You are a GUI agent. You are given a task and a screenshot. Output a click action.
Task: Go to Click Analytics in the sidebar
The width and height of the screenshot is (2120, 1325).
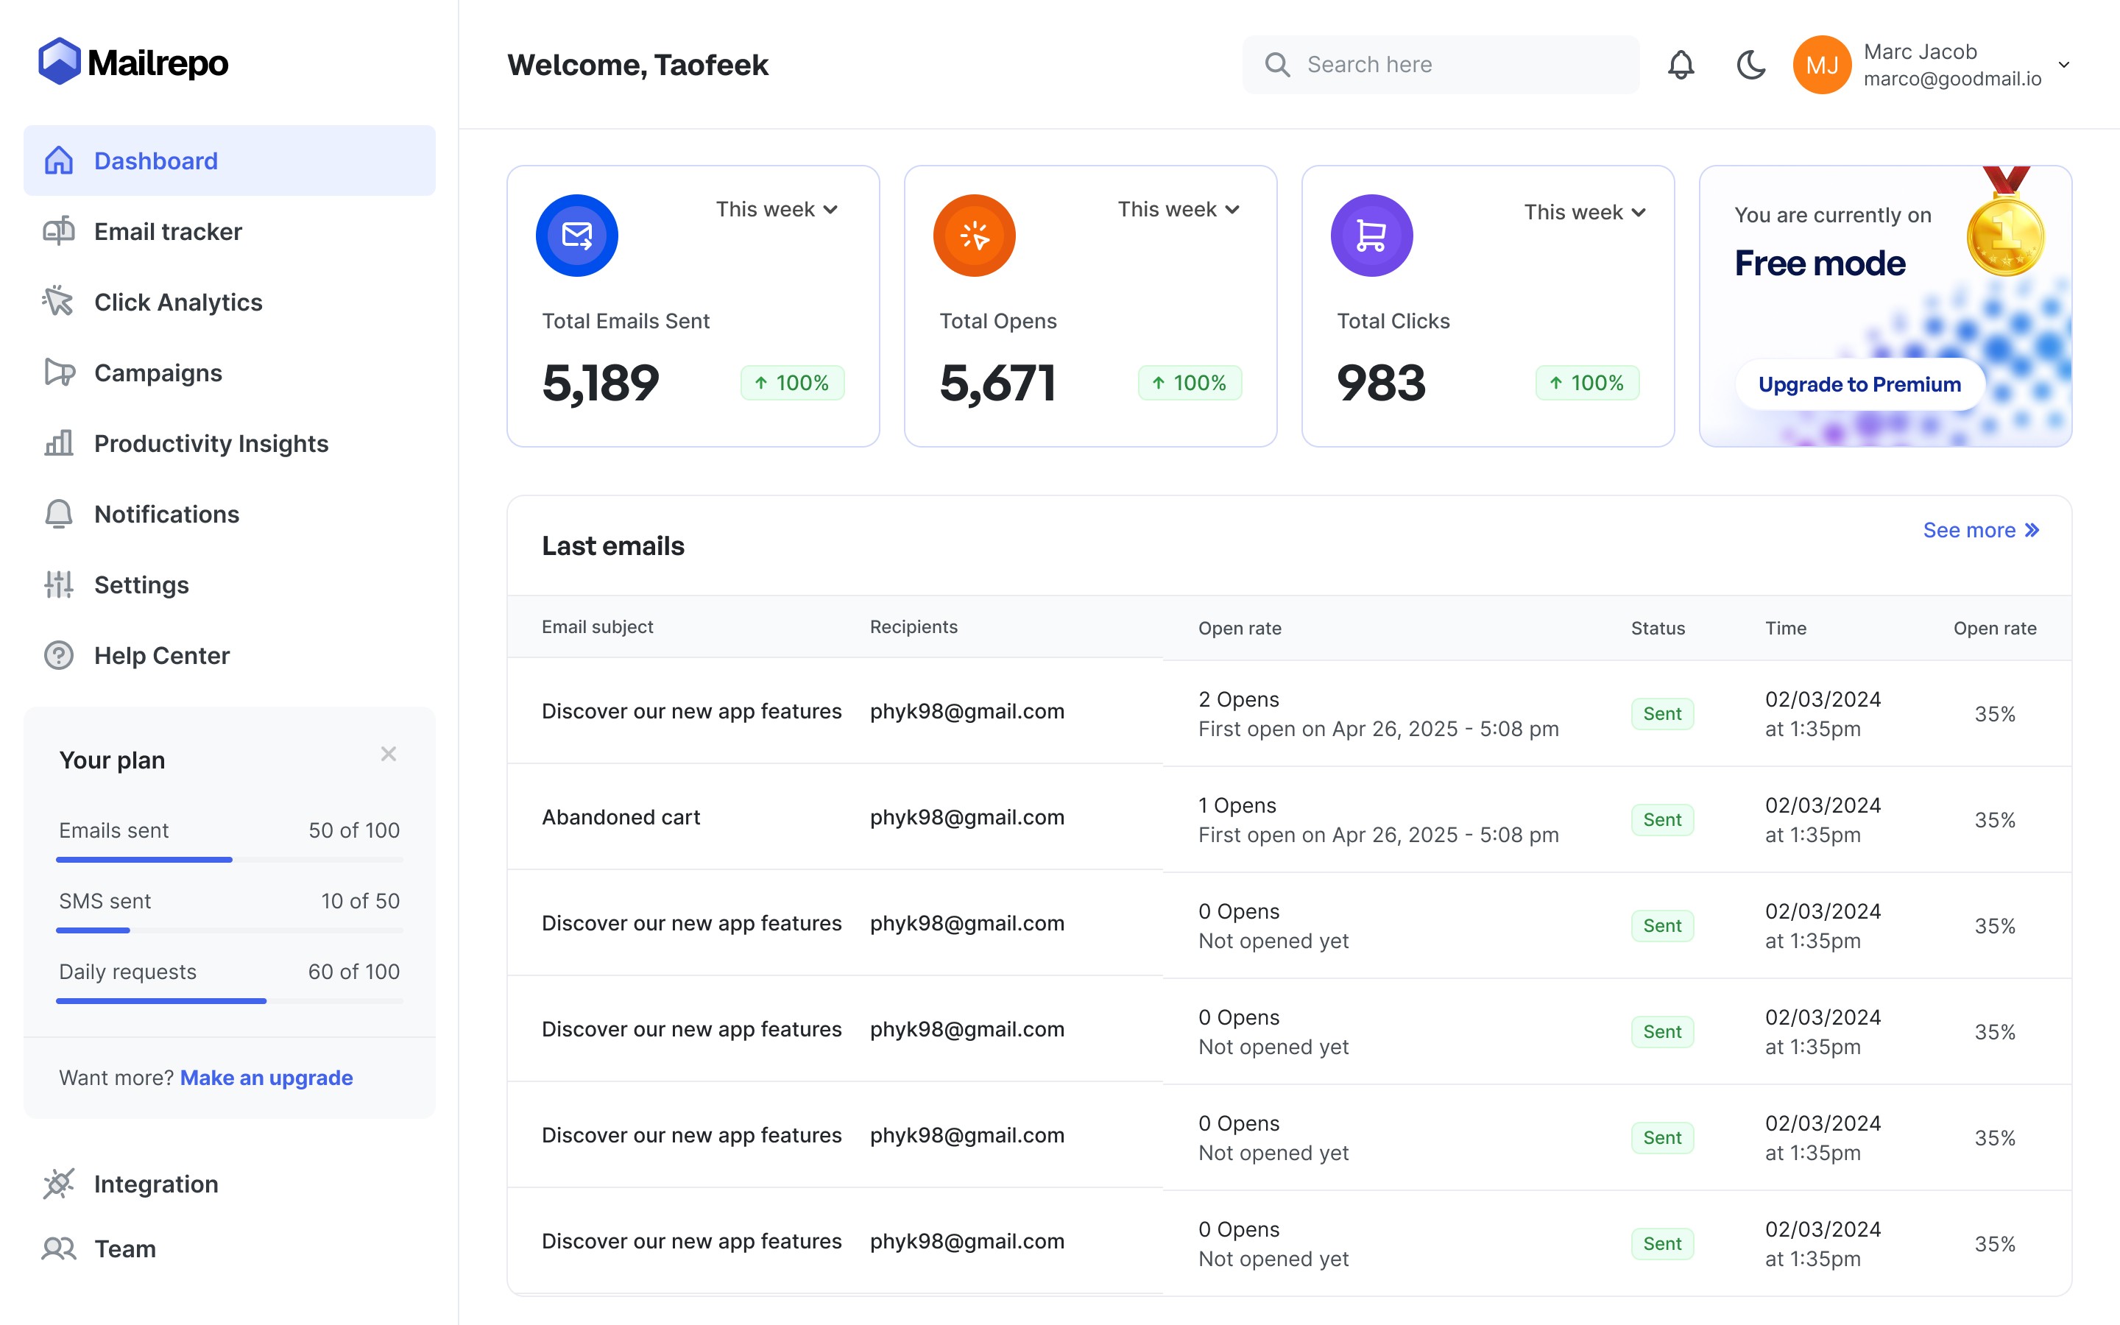tap(178, 303)
